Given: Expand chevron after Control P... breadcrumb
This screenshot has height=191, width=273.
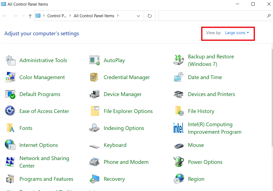Looking at the screenshot, I should click(x=70, y=16).
